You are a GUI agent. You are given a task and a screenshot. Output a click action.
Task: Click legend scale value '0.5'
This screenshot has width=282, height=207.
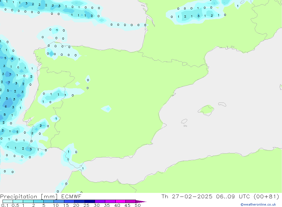(x=15, y=205)
